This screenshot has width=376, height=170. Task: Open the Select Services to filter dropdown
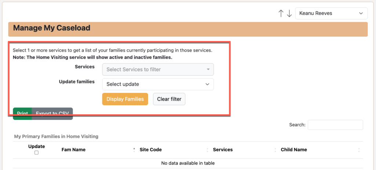[x=158, y=69]
